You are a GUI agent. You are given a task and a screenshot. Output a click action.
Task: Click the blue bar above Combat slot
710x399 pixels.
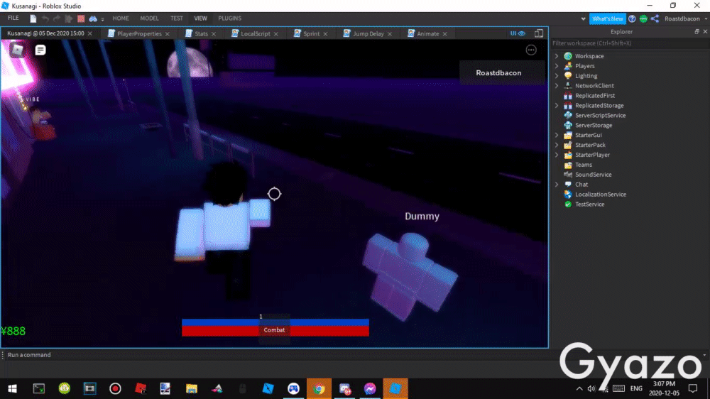point(275,322)
